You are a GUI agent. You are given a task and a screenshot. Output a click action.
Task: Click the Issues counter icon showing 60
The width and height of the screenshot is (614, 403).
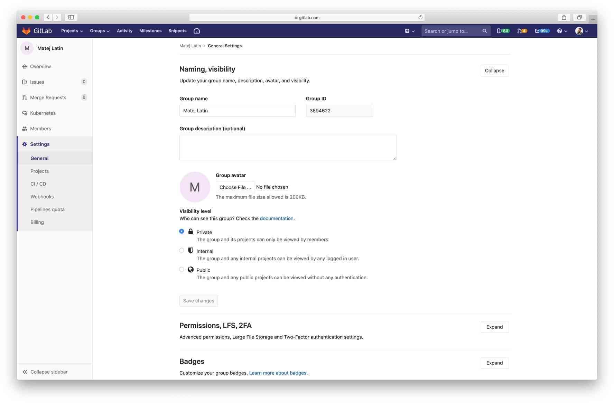click(x=503, y=31)
